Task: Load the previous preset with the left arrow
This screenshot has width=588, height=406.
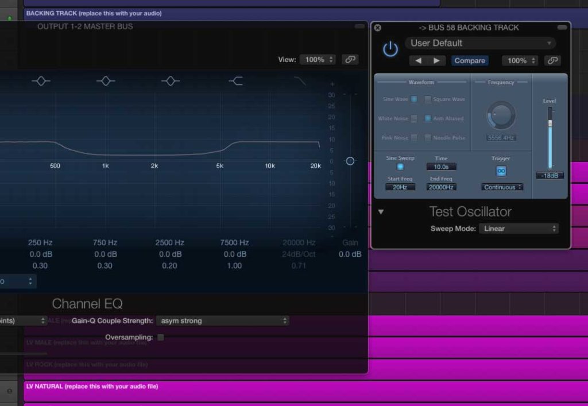Action: pos(417,60)
